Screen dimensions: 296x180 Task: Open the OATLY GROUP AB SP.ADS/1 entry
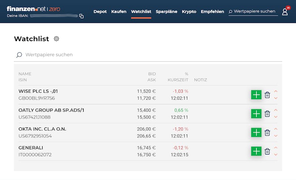point(51,110)
